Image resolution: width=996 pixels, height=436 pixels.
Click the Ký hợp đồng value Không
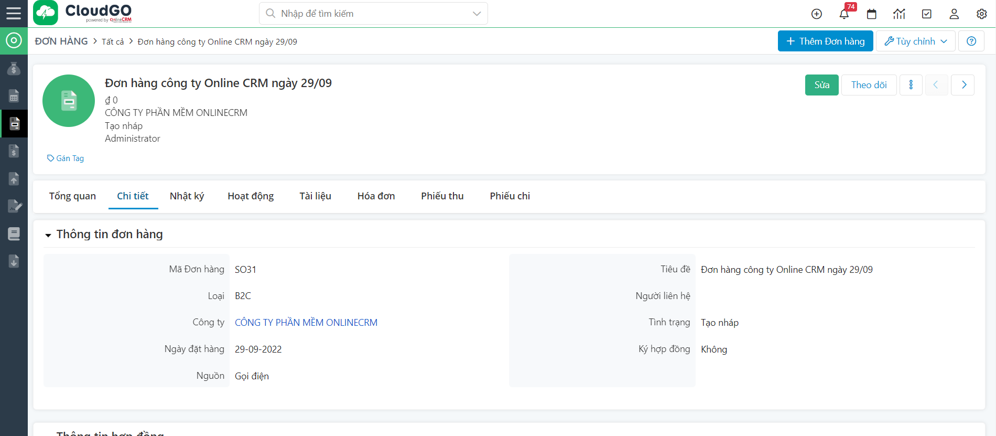[x=714, y=349]
